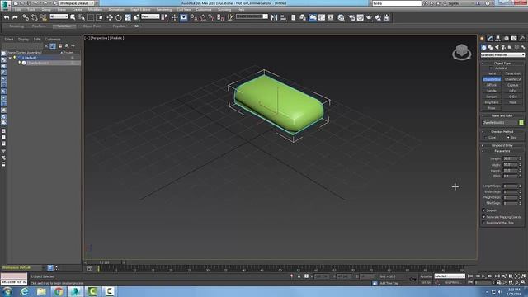Open the Create menu

[77, 10]
